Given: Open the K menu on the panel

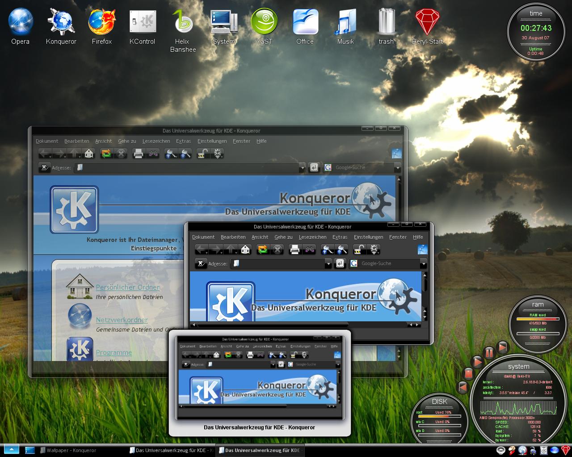Looking at the screenshot, I should point(12,450).
